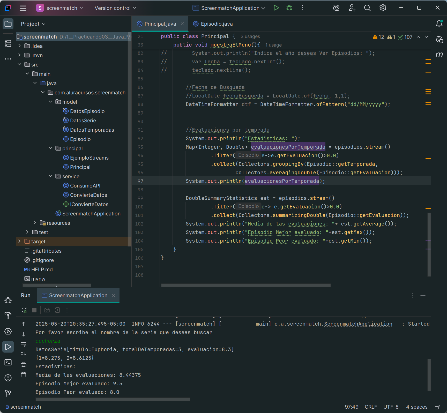This screenshot has width=447, height=413.
Task: Open the Maven tool window
Action: (x=439, y=55)
